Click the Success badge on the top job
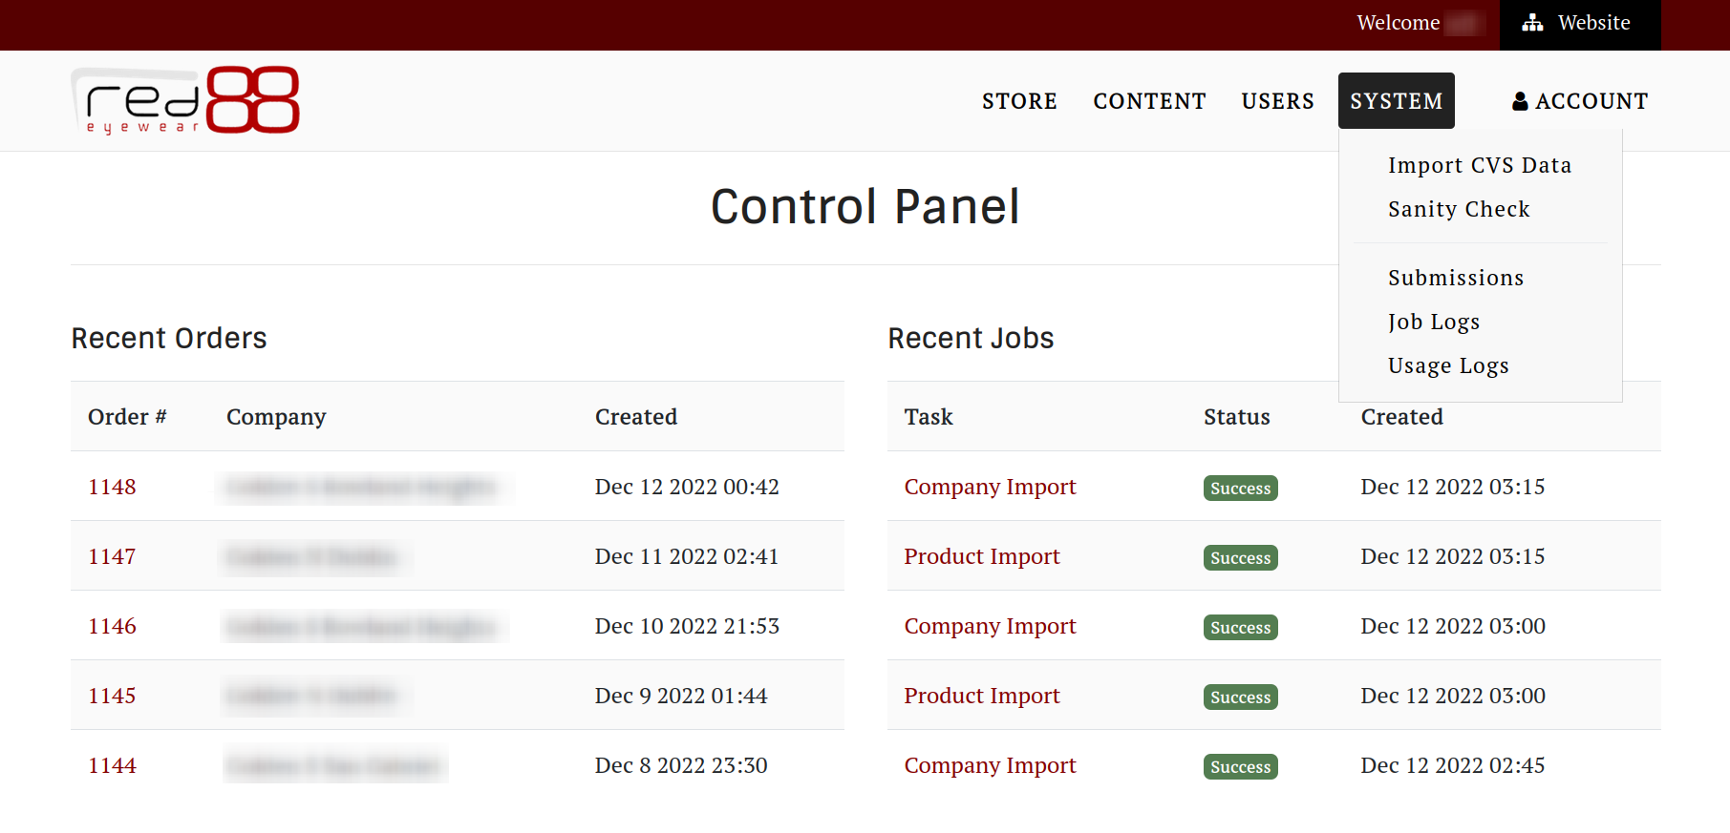This screenshot has height=833, width=1730. (1240, 488)
